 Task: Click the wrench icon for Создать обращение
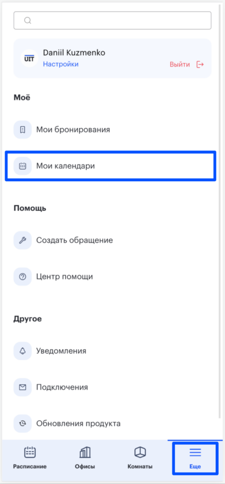coord(22,240)
